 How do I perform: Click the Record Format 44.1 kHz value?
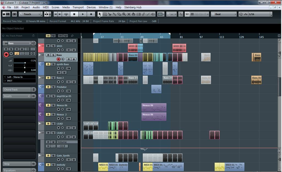click(80, 21)
